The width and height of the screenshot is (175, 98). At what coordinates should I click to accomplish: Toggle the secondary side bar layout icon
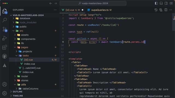(166, 3)
